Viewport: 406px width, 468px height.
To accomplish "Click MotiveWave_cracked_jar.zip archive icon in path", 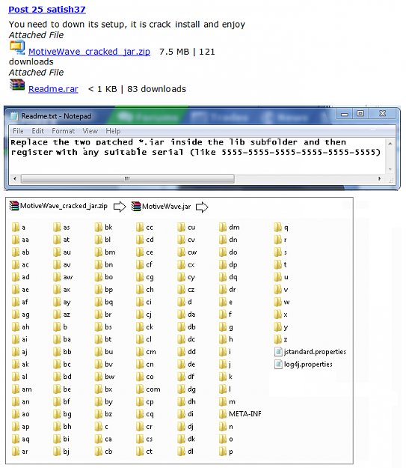I will (13, 206).
